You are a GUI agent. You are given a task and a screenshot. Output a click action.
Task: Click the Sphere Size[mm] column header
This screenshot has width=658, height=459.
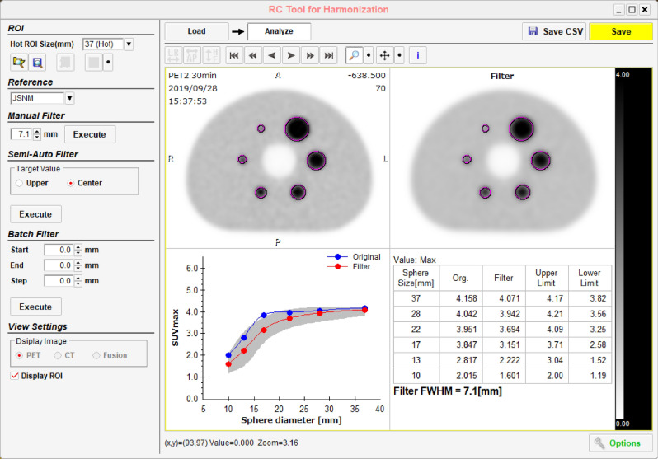[416, 278]
